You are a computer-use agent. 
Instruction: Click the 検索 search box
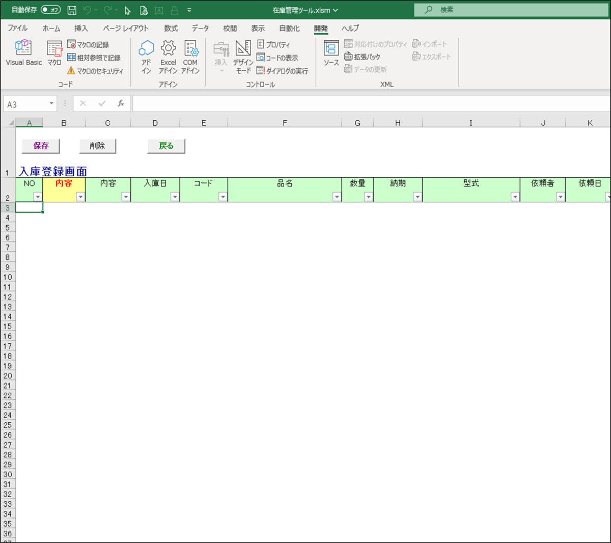[511, 10]
